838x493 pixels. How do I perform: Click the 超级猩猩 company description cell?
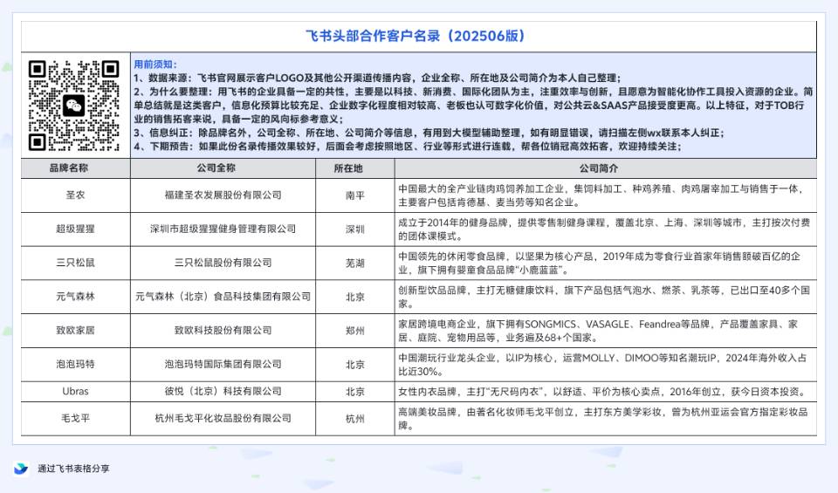pos(606,229)
